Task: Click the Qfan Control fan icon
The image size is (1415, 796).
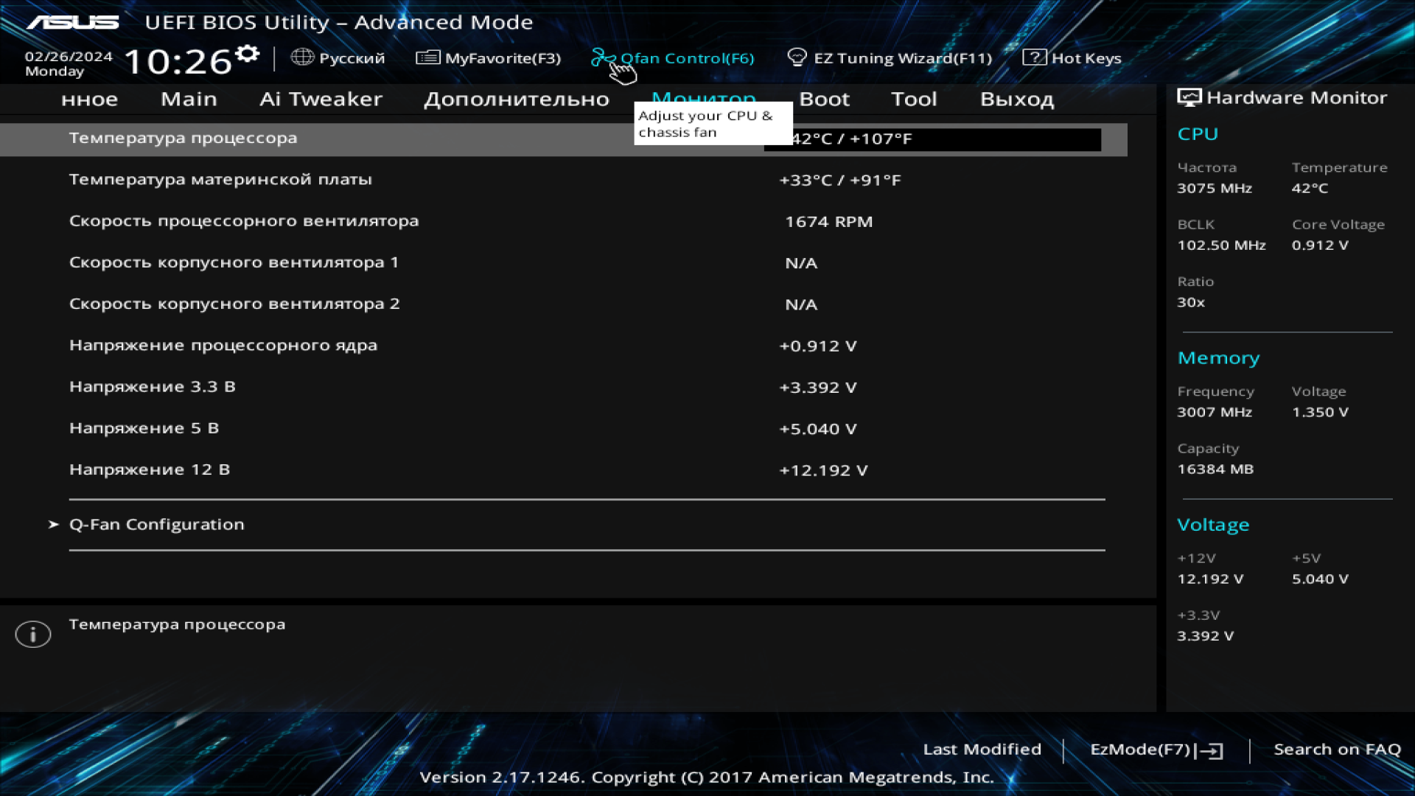Action: click(x=601, y=57)
